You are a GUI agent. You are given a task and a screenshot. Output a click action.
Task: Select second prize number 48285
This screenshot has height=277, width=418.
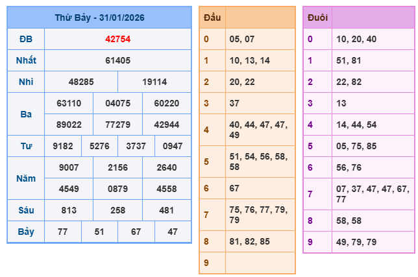[81, 82]
